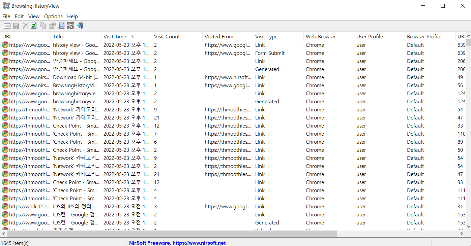The height and width of the screenshot is (246, 471).
Task: Click the Delete X toolbar icon
Action: 25,26
